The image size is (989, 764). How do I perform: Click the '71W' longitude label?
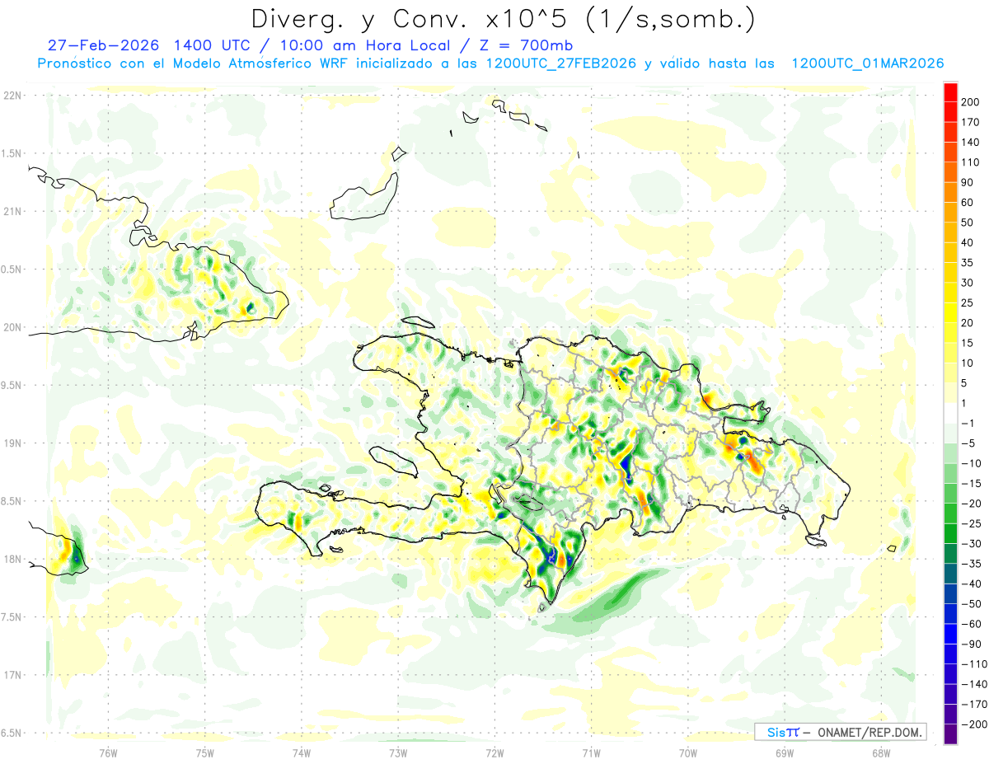(591, 752)
